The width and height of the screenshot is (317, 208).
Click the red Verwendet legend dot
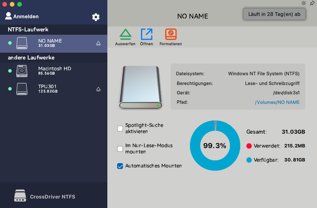tap(249, 146)
